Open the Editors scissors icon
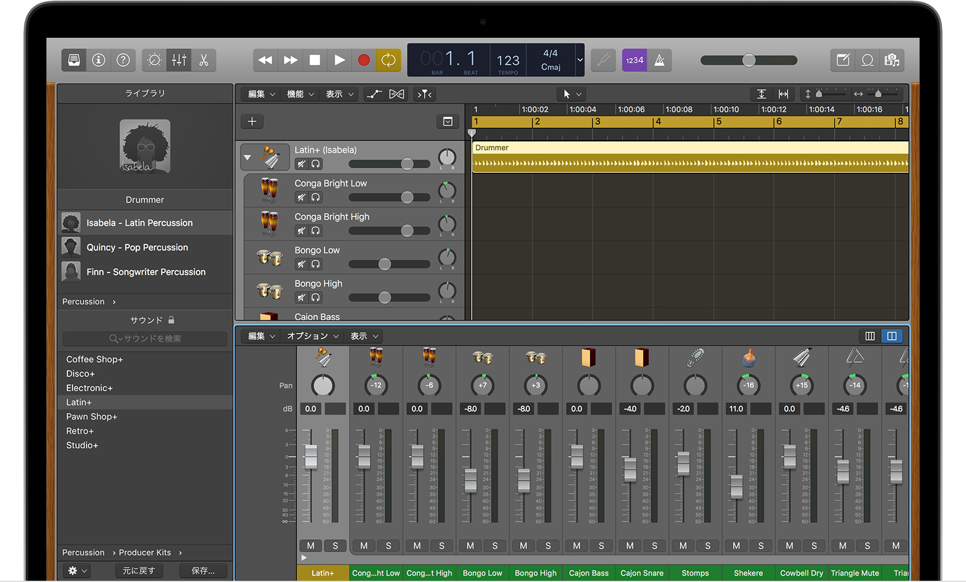The height and width of the screenshot is (582, 966). pos(204,60)
